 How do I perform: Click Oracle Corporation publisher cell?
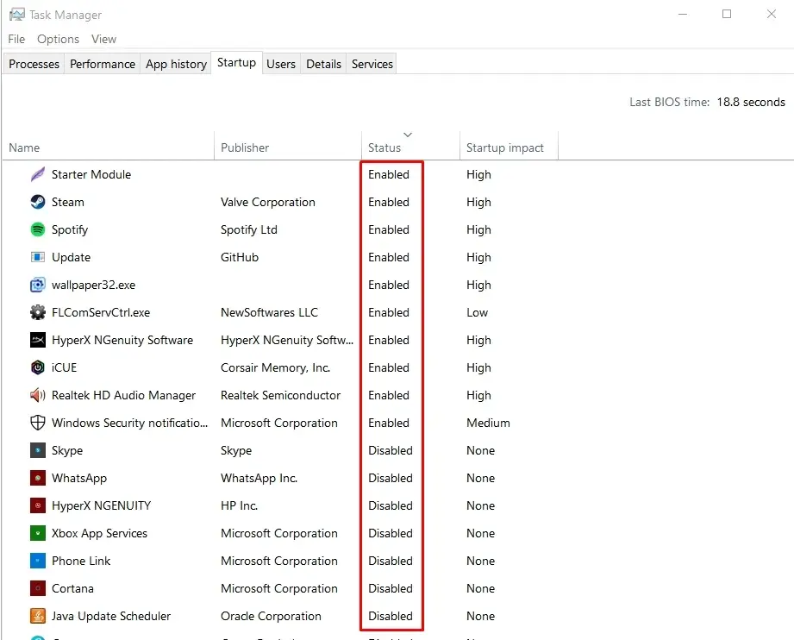coord(271,616)
